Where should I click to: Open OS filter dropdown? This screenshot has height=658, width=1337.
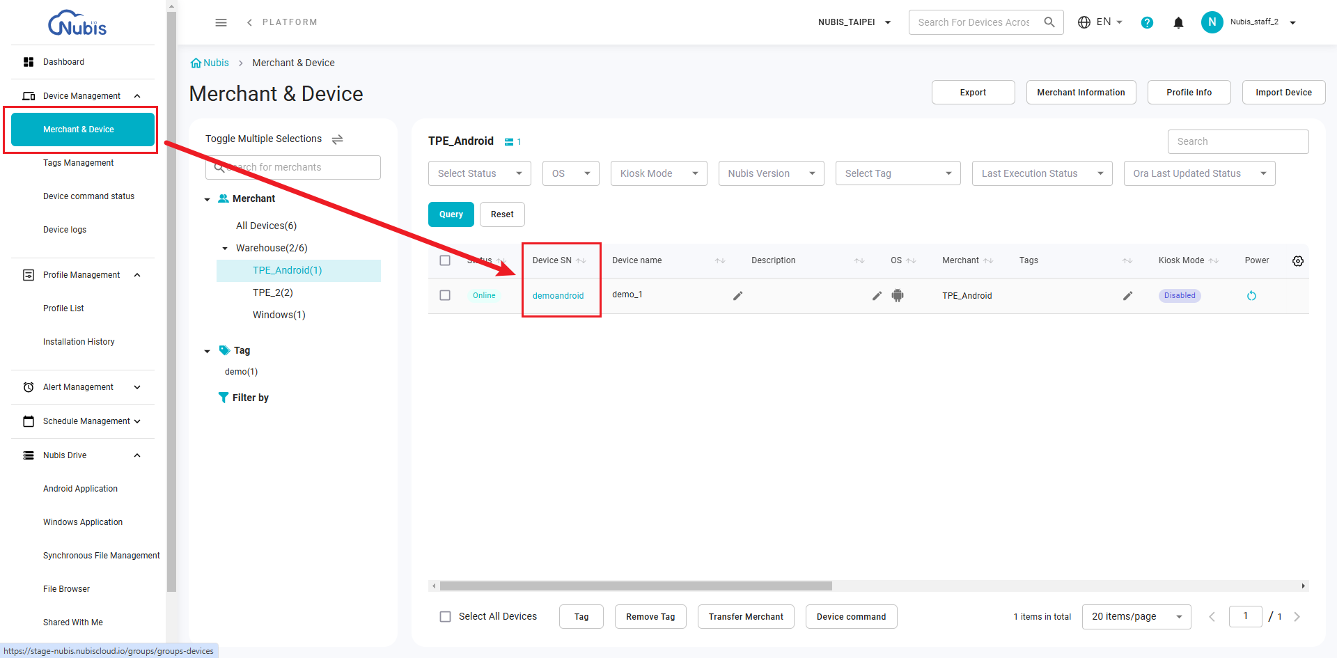pyautogui.click(x=570, y=173)
